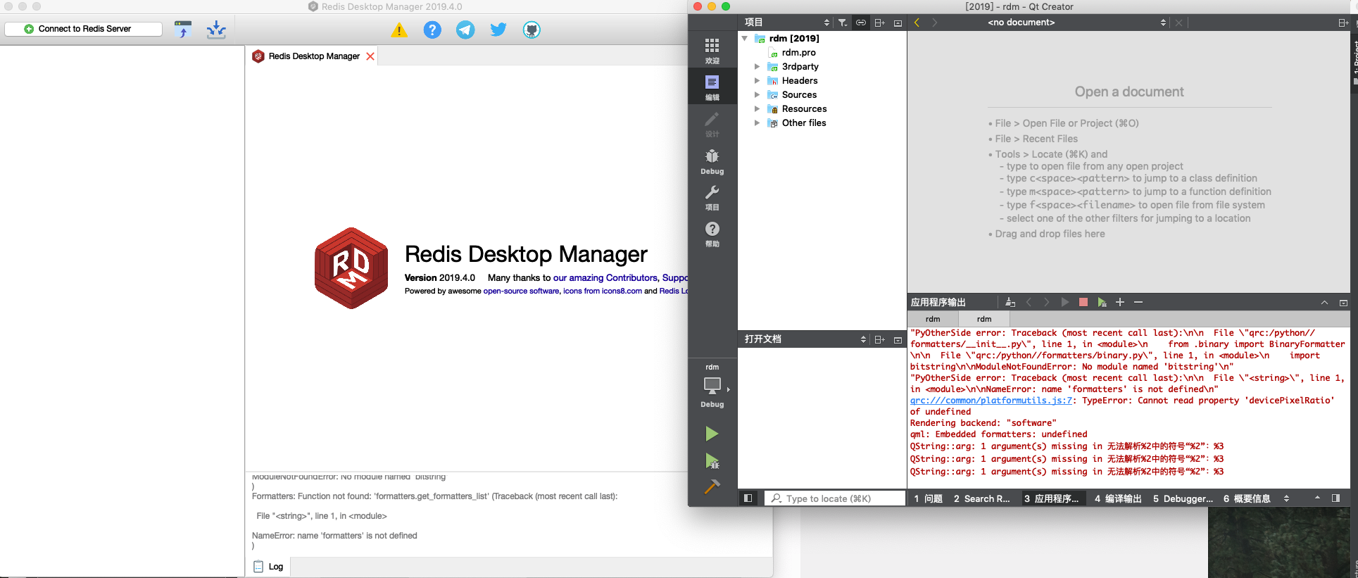Open the export connections icon in Redis Desktop Manager
This screenshot has width=1358, height=578.
click(x=216, y=30)
